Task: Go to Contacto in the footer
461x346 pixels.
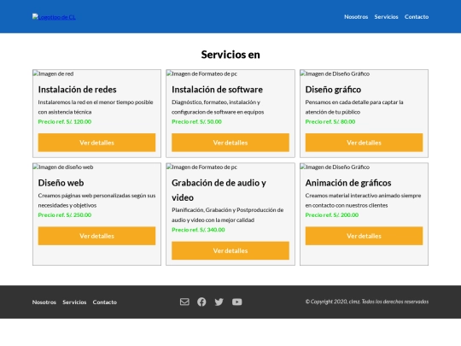Action: 105,302
